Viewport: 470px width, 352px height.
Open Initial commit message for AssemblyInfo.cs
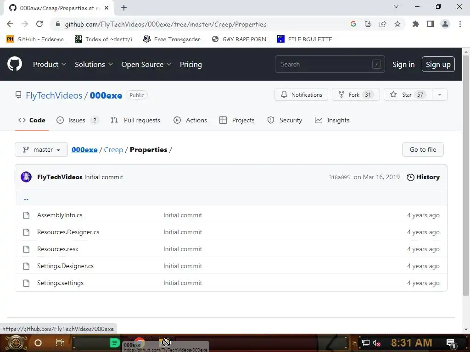[183, 215]
